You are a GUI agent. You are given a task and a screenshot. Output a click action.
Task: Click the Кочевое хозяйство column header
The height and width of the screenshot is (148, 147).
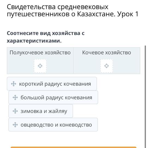107,52
